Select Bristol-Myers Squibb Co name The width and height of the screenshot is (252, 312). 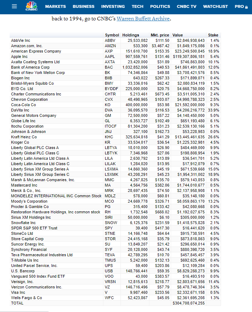pos(32,83)
